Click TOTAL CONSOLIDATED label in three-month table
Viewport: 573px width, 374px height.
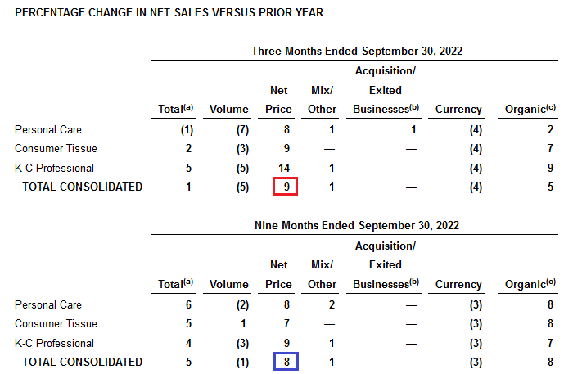(x=82, y=187)
